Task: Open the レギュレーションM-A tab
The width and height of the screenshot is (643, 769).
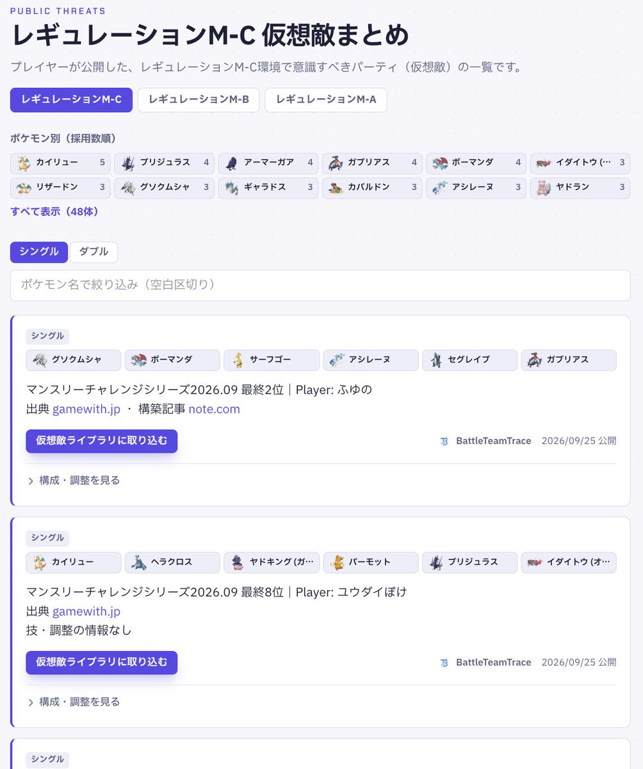Action: coord(326,100)
